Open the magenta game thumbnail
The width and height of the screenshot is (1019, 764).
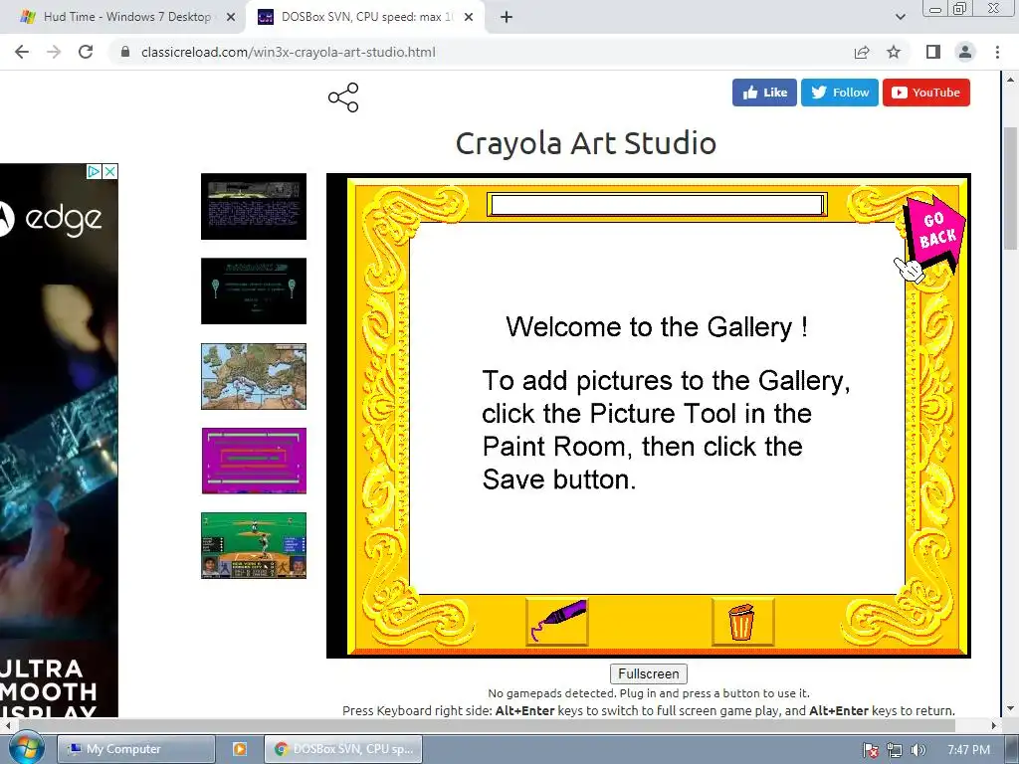(254, 461)
